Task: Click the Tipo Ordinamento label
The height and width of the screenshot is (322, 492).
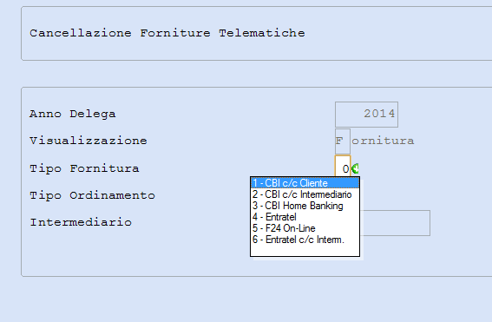Action: point(92,195)
